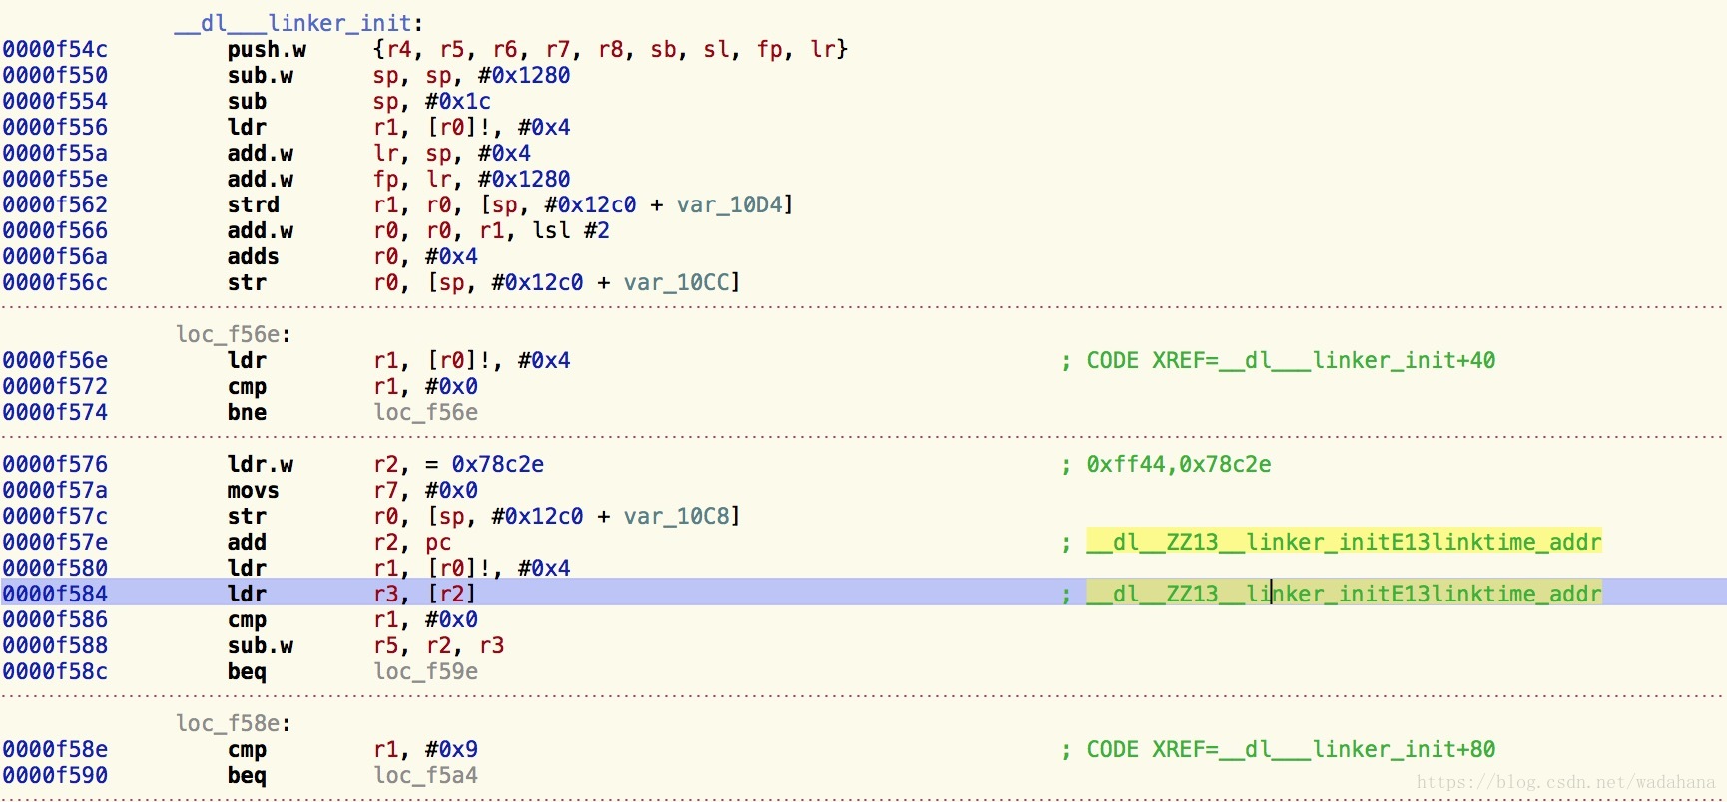
Task: Click the strd mnemonic at 0000f562
Action: coord(254,204)
